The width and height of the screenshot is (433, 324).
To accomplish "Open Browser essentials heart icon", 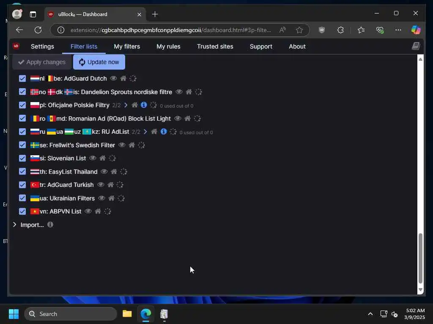I will coord(380,30).
